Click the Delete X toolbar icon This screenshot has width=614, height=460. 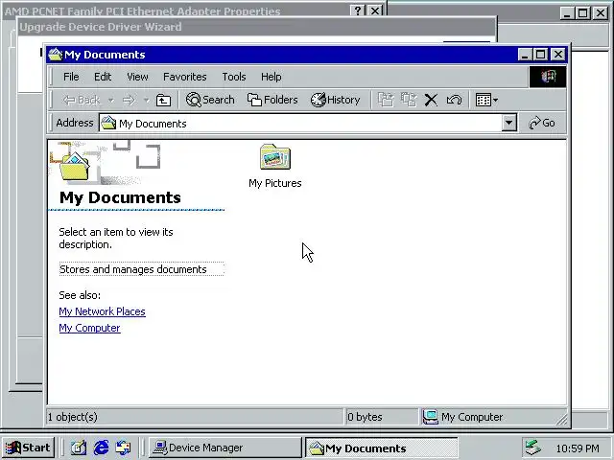pos(431,100)
